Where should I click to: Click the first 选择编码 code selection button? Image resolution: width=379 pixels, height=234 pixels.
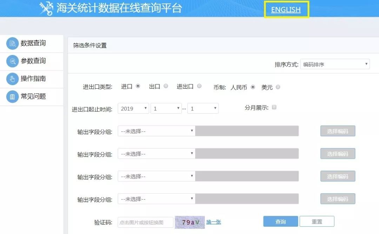(x=338, y=131)
